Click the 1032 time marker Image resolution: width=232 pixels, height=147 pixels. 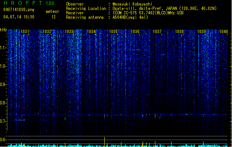click(x=47, y=32)
